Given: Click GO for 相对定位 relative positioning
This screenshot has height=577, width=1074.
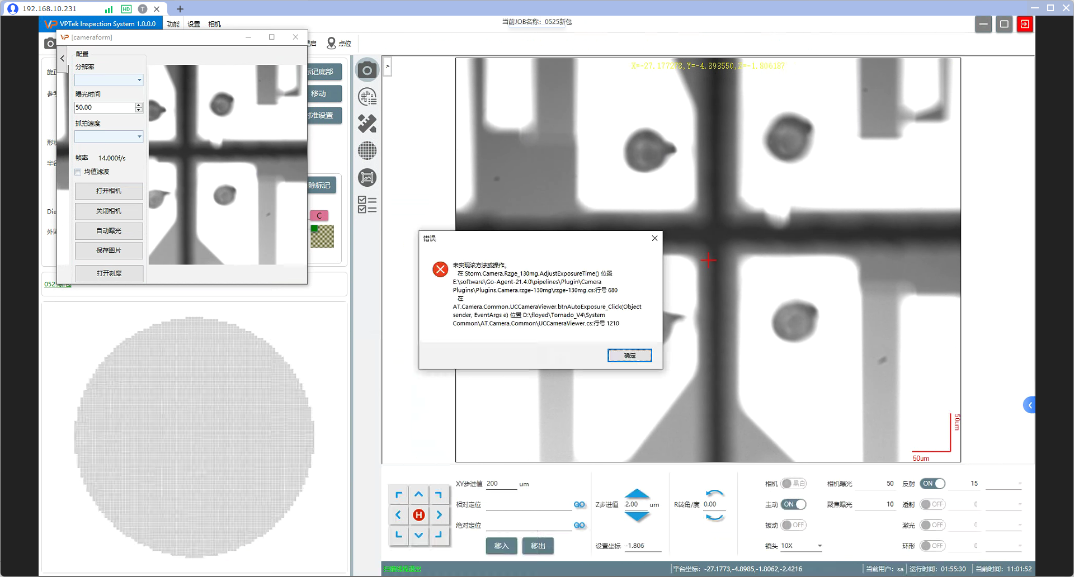Looking at the screenshot, I should [580, 504].
